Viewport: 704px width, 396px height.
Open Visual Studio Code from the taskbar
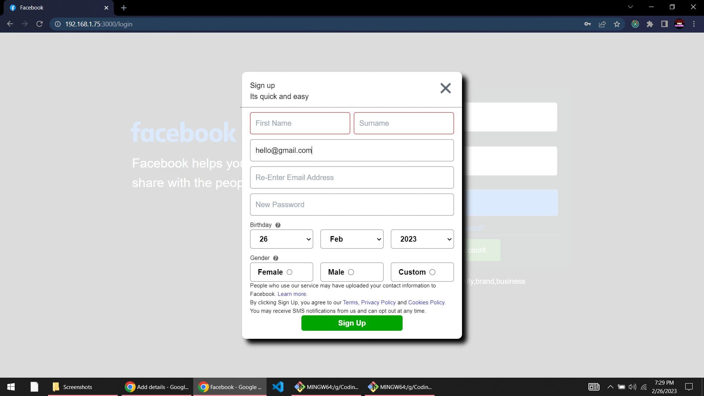[x=278, y=387]
